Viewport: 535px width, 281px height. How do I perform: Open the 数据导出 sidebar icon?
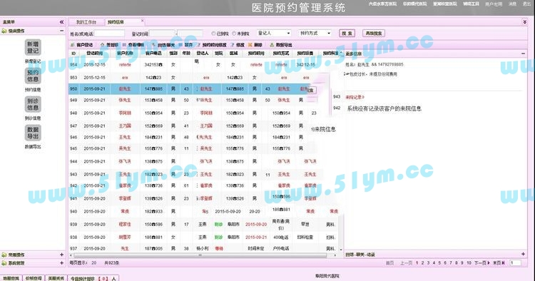33,133
